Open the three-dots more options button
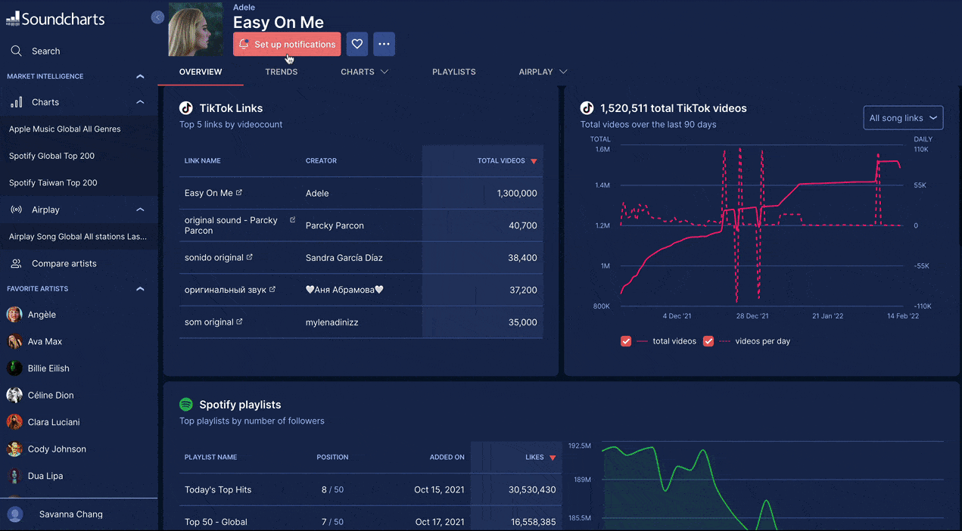The height and width of the screenshot is (531, 962). pos(384,44)
